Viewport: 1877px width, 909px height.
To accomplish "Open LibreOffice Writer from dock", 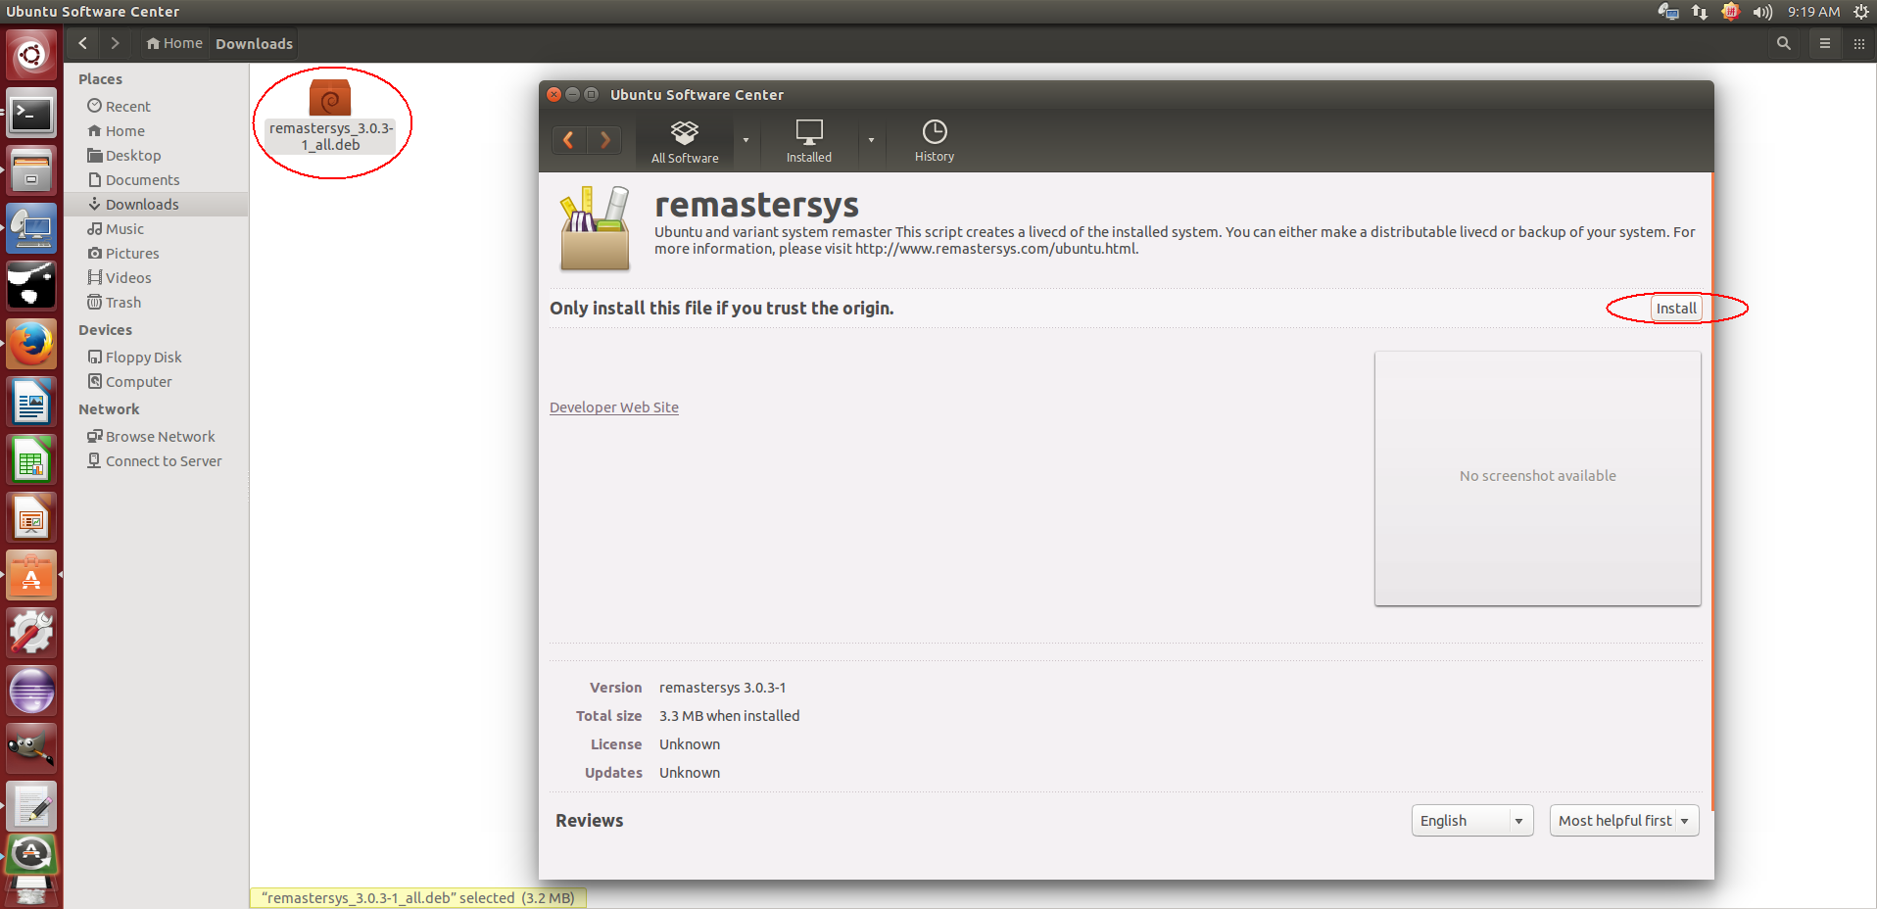I will coord(31,403).
